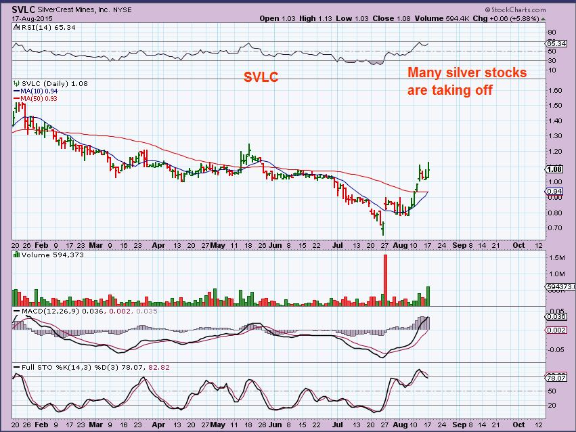Click 'Aug' on the bottom-most date axis

399,425
